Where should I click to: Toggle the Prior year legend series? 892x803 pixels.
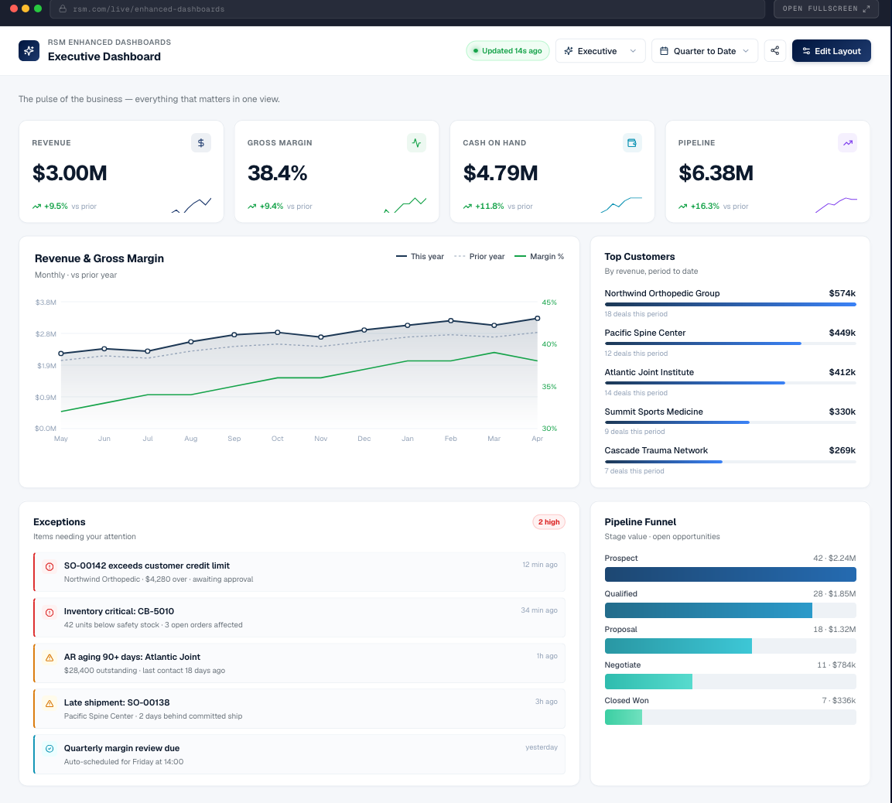[x=480, y=257]
